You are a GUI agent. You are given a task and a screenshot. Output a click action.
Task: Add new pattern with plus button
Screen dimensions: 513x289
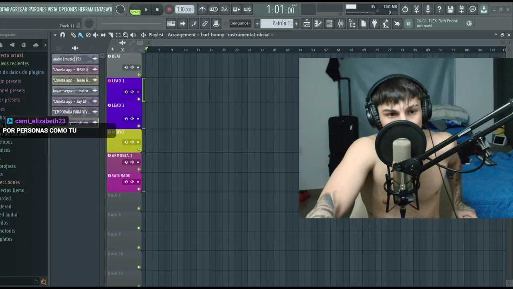pyautogui.click(x=296, y=23)
